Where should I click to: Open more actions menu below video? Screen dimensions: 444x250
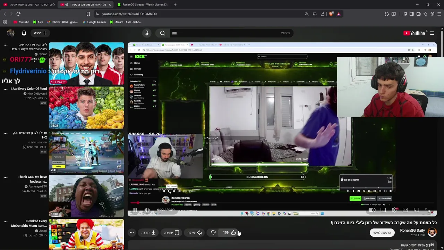point(132,233)
